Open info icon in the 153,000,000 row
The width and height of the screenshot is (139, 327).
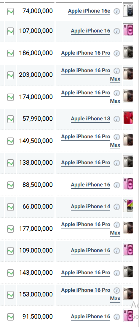coord(117,290)
